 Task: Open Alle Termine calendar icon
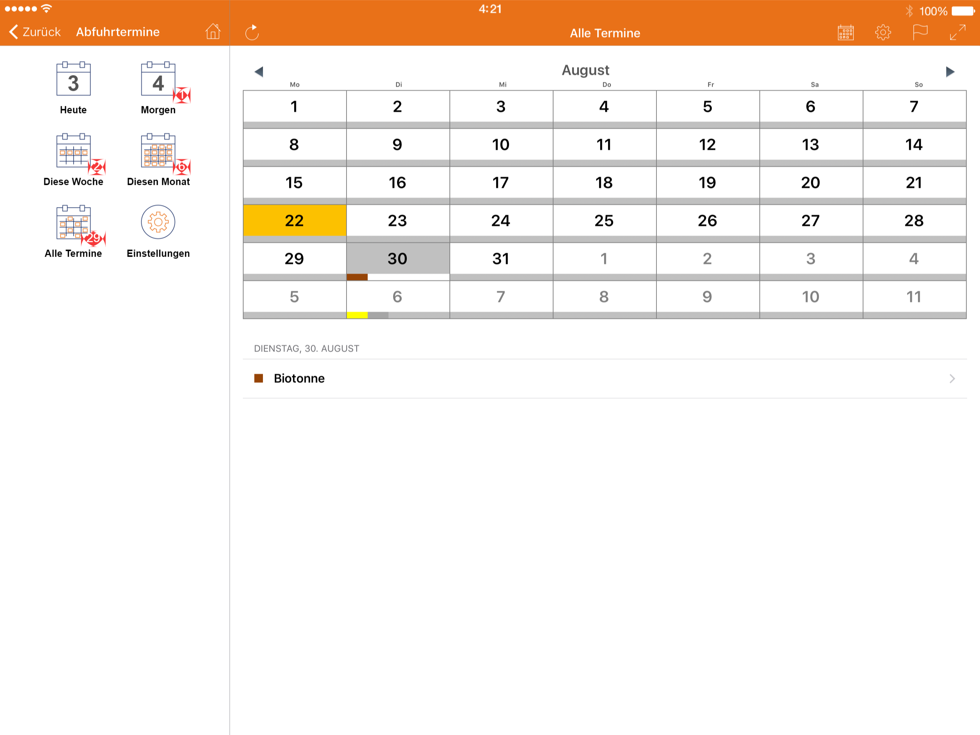pos(73,223)
